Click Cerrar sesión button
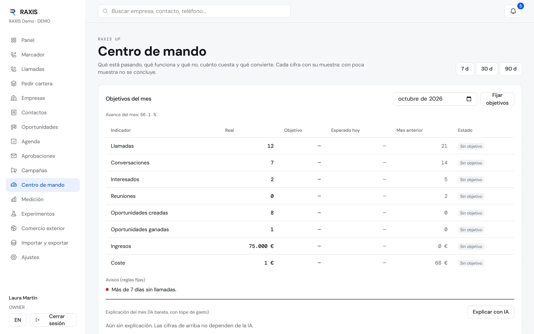This screenshot has height=334, width=534. pyautogui.click(x=53, y=320)
